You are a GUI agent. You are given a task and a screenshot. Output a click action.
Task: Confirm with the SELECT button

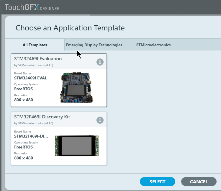pyautogui.click(x=158, y=182)
